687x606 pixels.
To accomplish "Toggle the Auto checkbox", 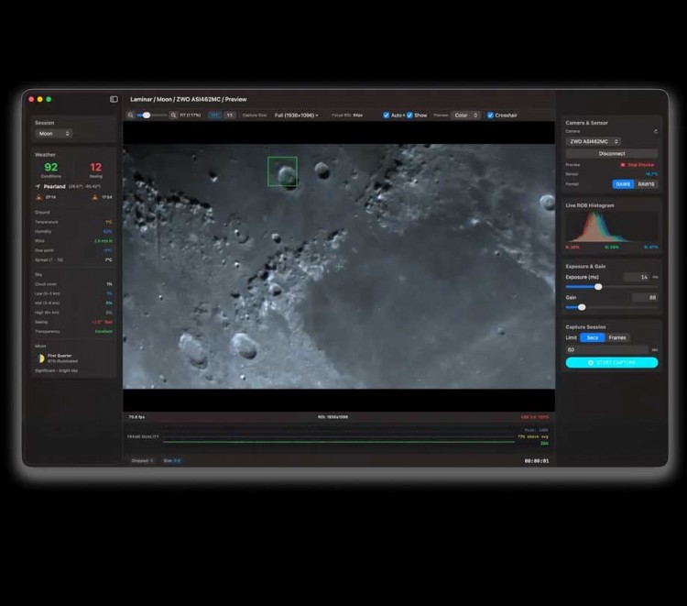I will pyautogui.click(x=386, y=115).
